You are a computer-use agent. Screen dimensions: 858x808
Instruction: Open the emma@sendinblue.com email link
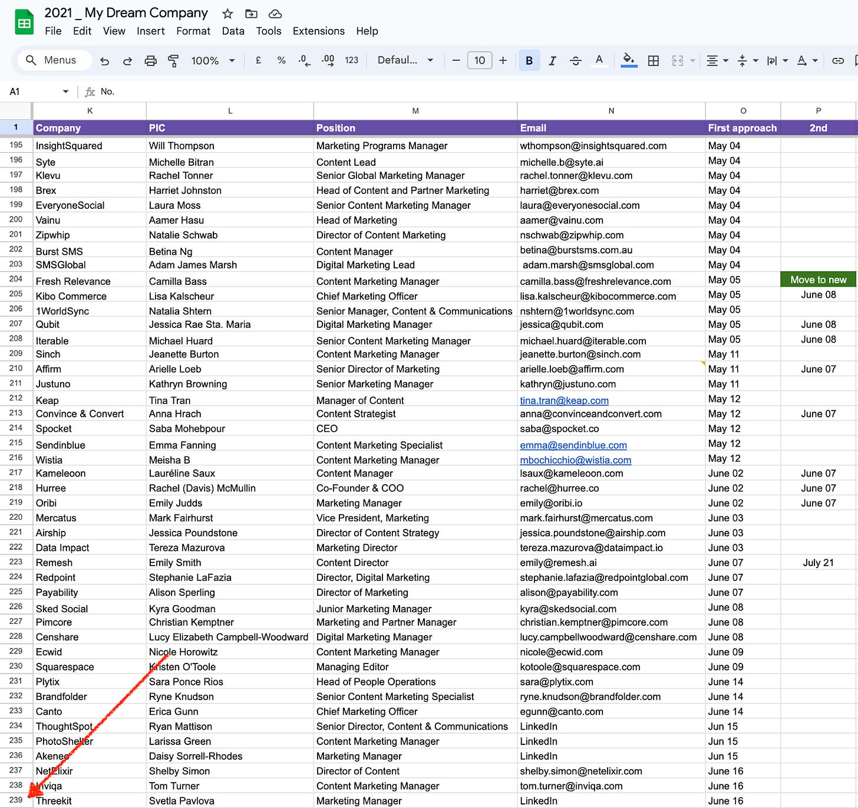573,445
